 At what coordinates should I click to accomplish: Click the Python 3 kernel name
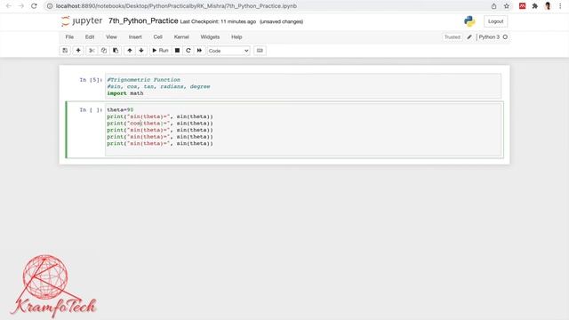(x=489, y=37)
